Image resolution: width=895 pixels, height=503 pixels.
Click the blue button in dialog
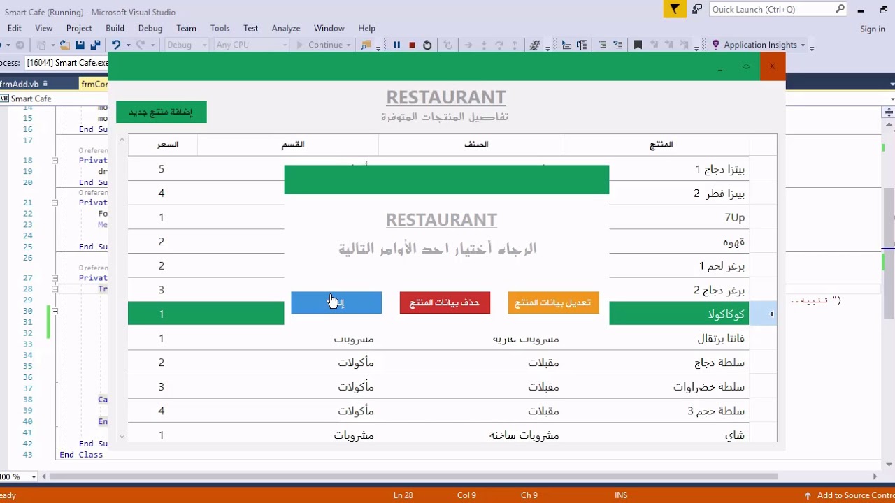[x=336, y=302]
